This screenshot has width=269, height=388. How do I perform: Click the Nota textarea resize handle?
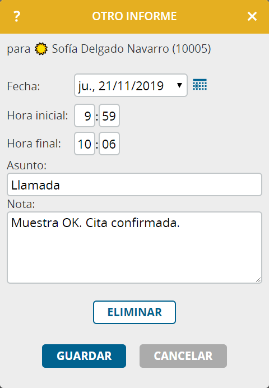pos(258,280)
